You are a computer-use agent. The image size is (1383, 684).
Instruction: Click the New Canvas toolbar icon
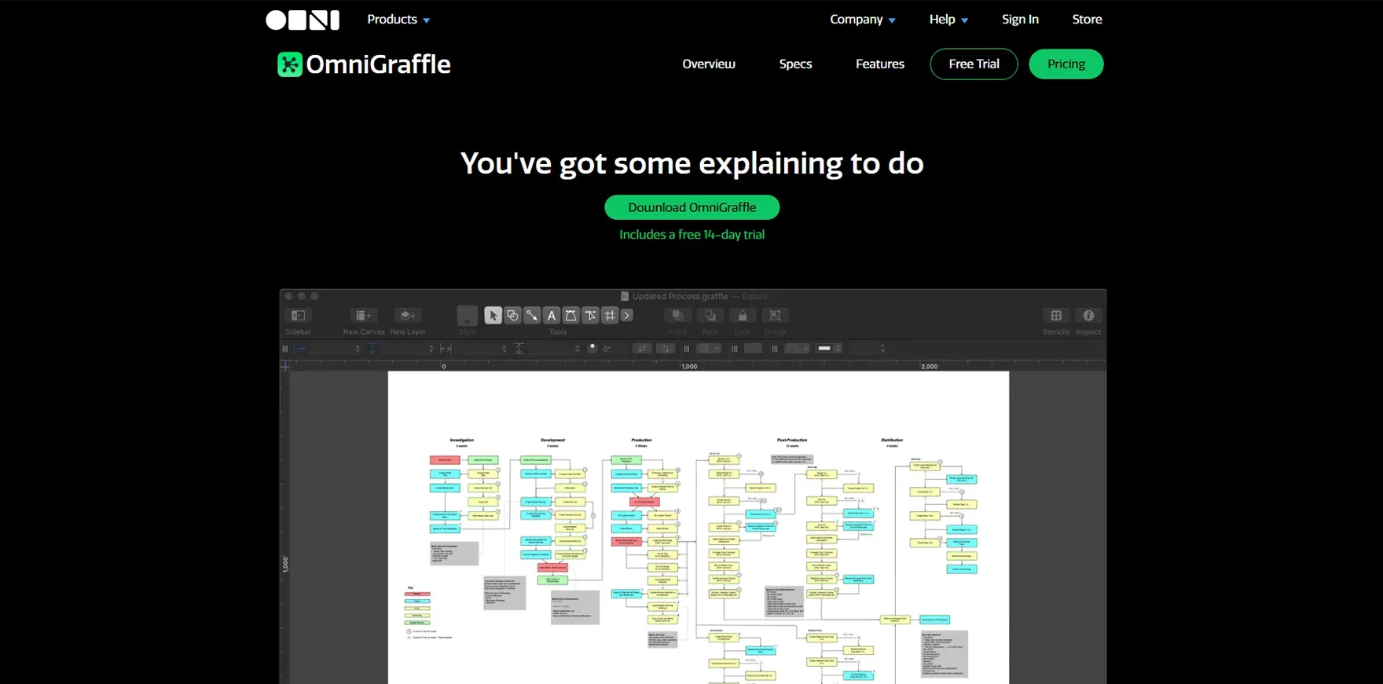(x=363, y=316)
